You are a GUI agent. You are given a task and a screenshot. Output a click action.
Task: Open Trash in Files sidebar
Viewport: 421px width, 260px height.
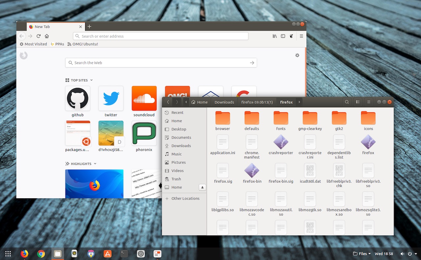click(185, 179)
